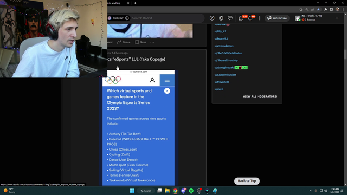The image size is (347, 195).
Task: Open the Chrome three-dot menu
Action: point(343,10)
